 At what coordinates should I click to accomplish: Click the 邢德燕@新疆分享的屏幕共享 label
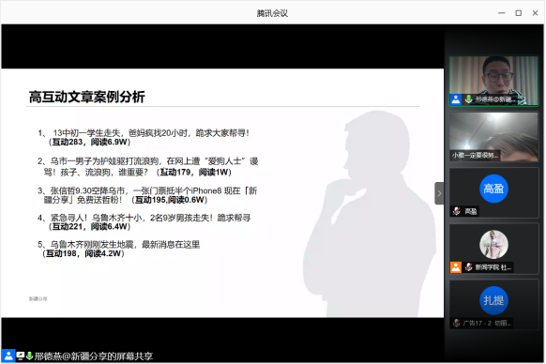coord(93,356)
